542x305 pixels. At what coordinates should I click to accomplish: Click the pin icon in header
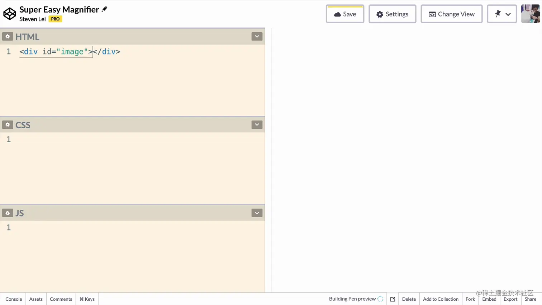(498, 14)
